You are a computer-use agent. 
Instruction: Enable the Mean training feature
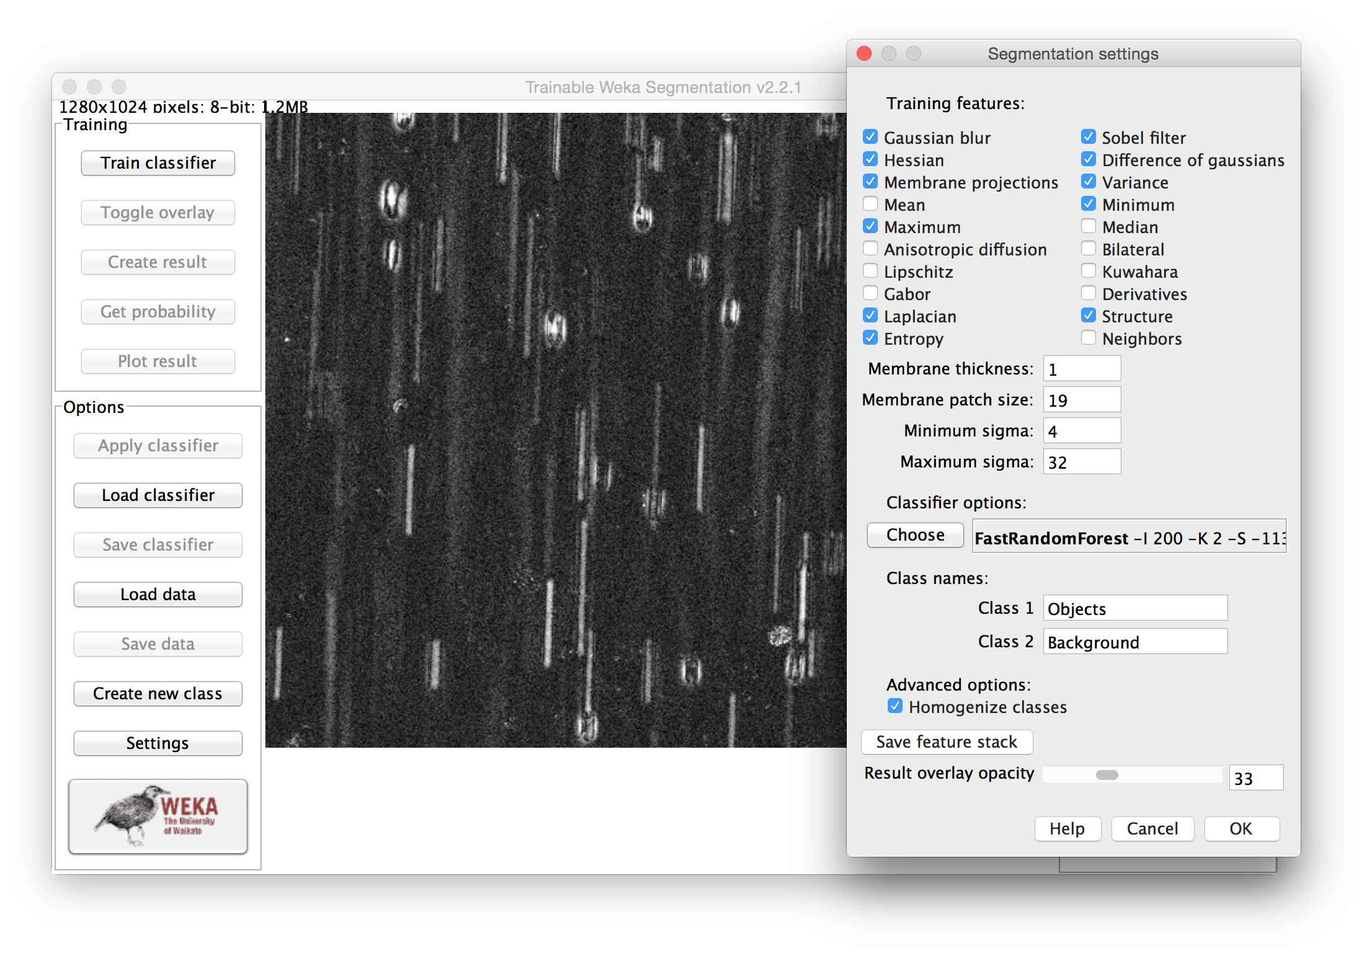(x=871, y=204)
